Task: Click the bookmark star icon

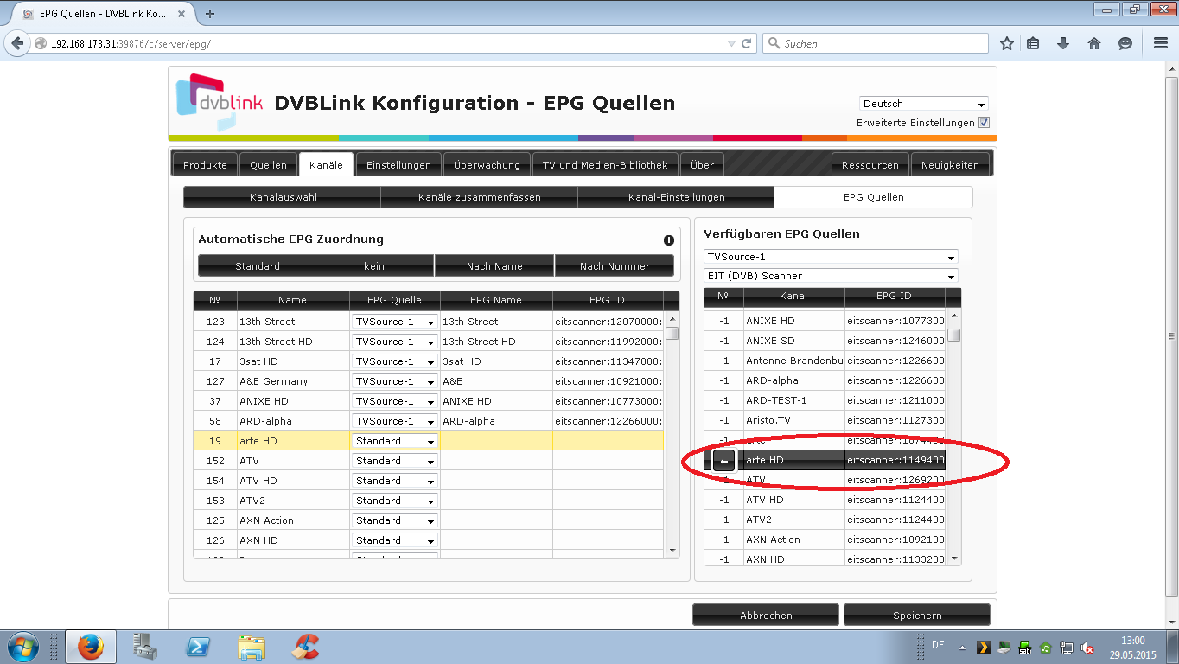Action: pos(1007,43)
